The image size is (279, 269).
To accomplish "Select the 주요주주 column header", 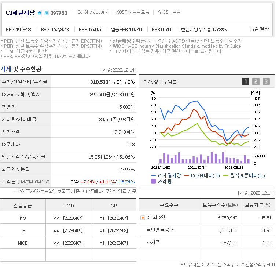I will 169,205.
